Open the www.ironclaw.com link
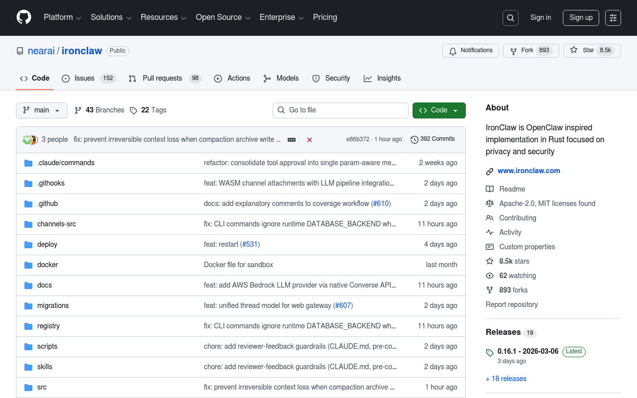 click(529, 171)
